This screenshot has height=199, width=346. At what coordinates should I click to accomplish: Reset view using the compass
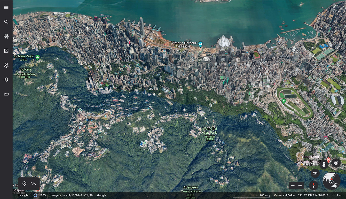(313, 185)
